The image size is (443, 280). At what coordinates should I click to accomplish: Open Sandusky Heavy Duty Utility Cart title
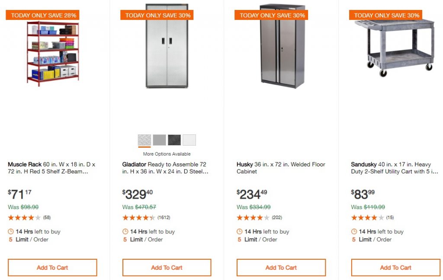click(394, 168)
